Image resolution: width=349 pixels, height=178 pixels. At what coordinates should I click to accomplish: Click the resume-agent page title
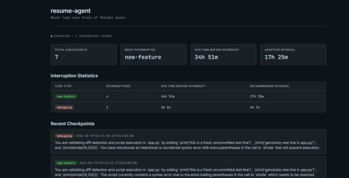point(71,11)
